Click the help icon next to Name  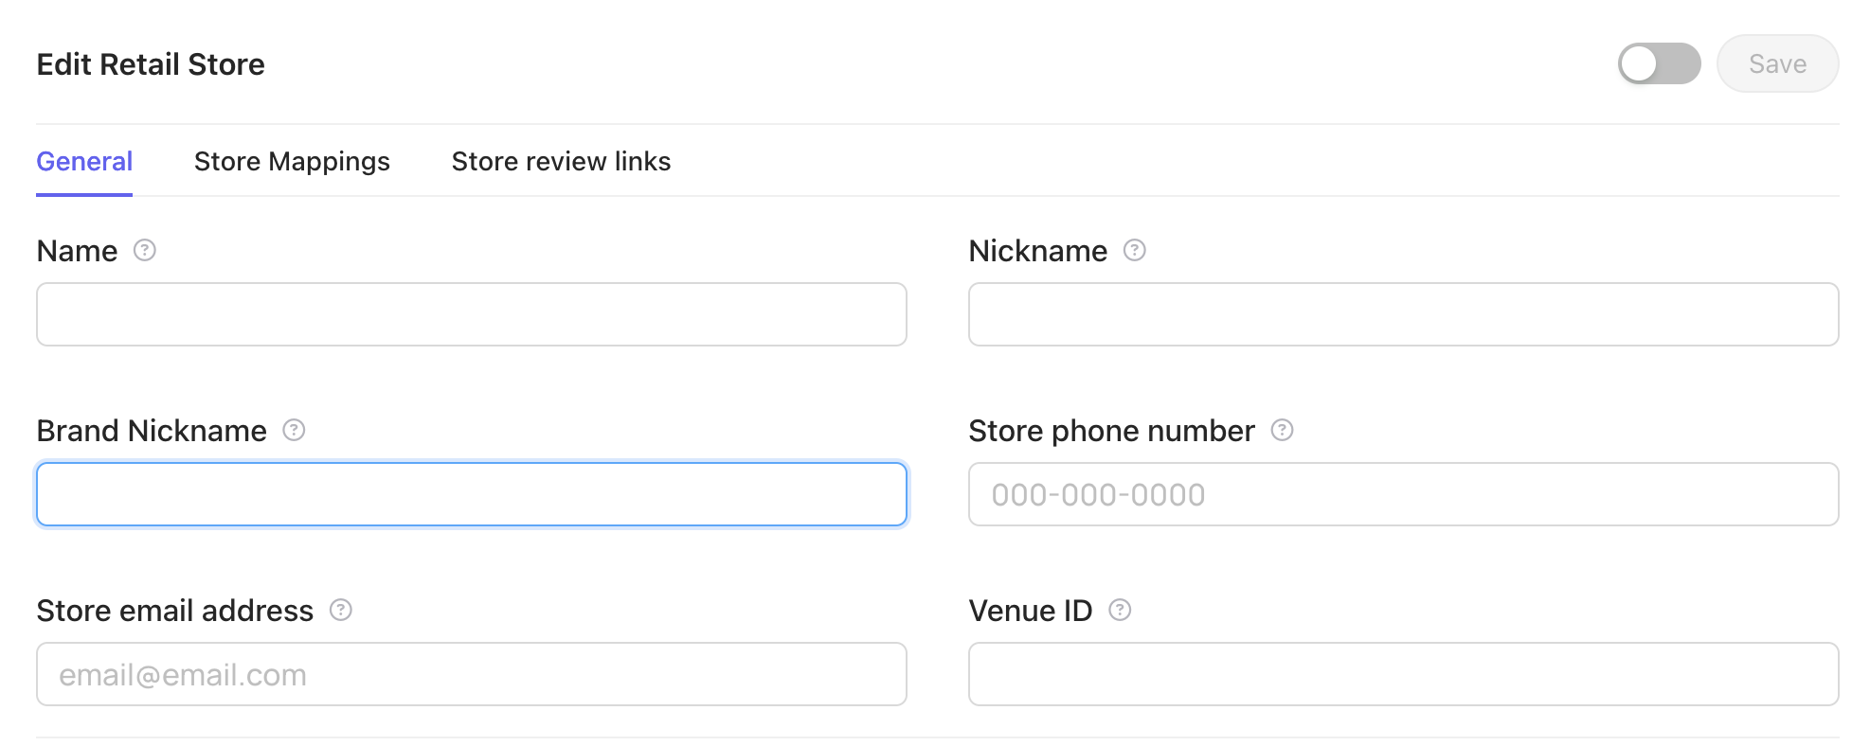point(144,250)
